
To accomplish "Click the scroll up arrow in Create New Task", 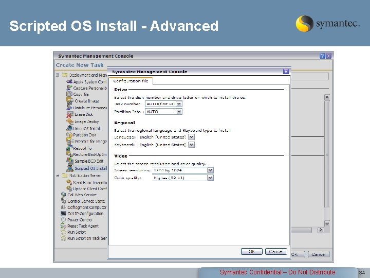I will [x=327, y=97].
